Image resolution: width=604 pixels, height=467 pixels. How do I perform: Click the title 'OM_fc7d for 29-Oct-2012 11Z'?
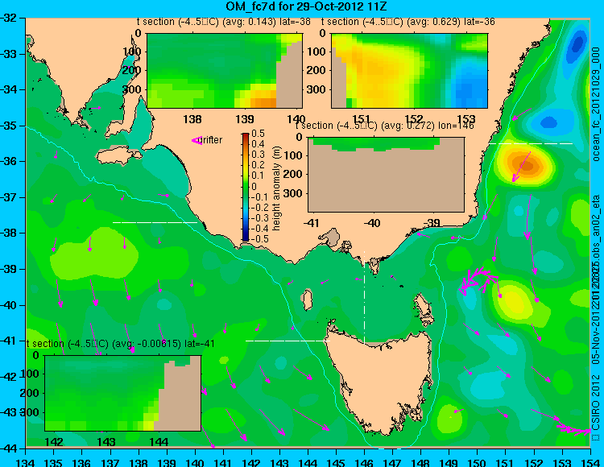[x=307, y=6]
